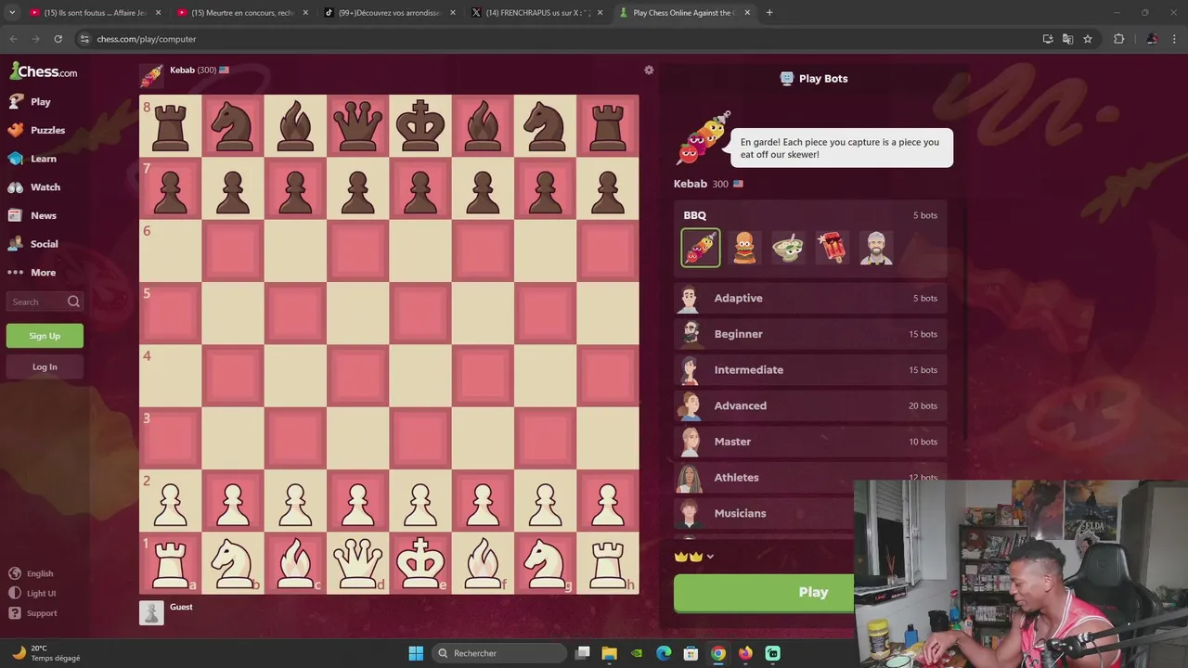Screen dimensions: 1188x668
Task: Open the crowns difficulty dropdown
Action: 694,557
